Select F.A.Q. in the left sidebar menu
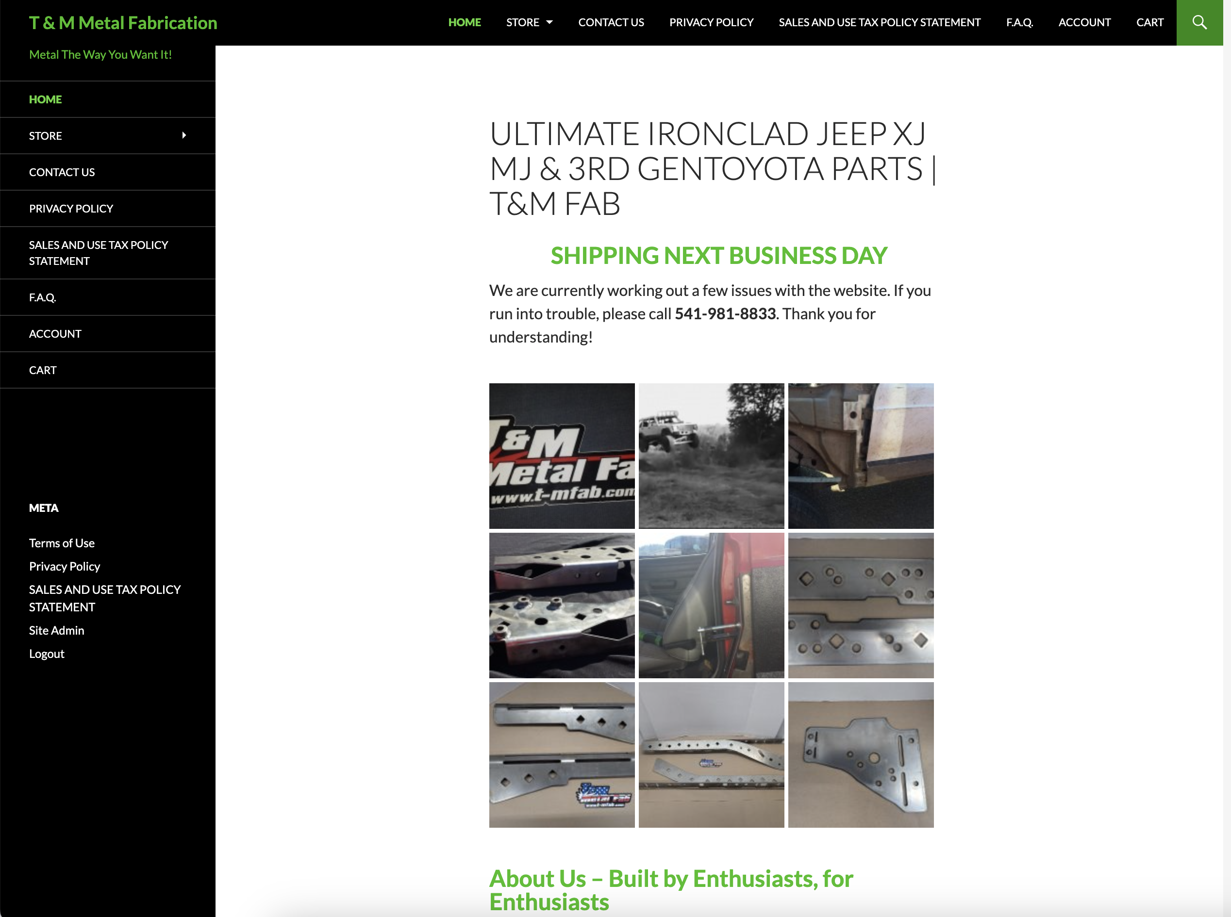 (108, 297)
